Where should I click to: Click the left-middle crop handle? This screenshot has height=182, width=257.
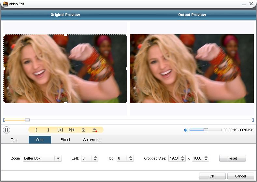point(4,69)
